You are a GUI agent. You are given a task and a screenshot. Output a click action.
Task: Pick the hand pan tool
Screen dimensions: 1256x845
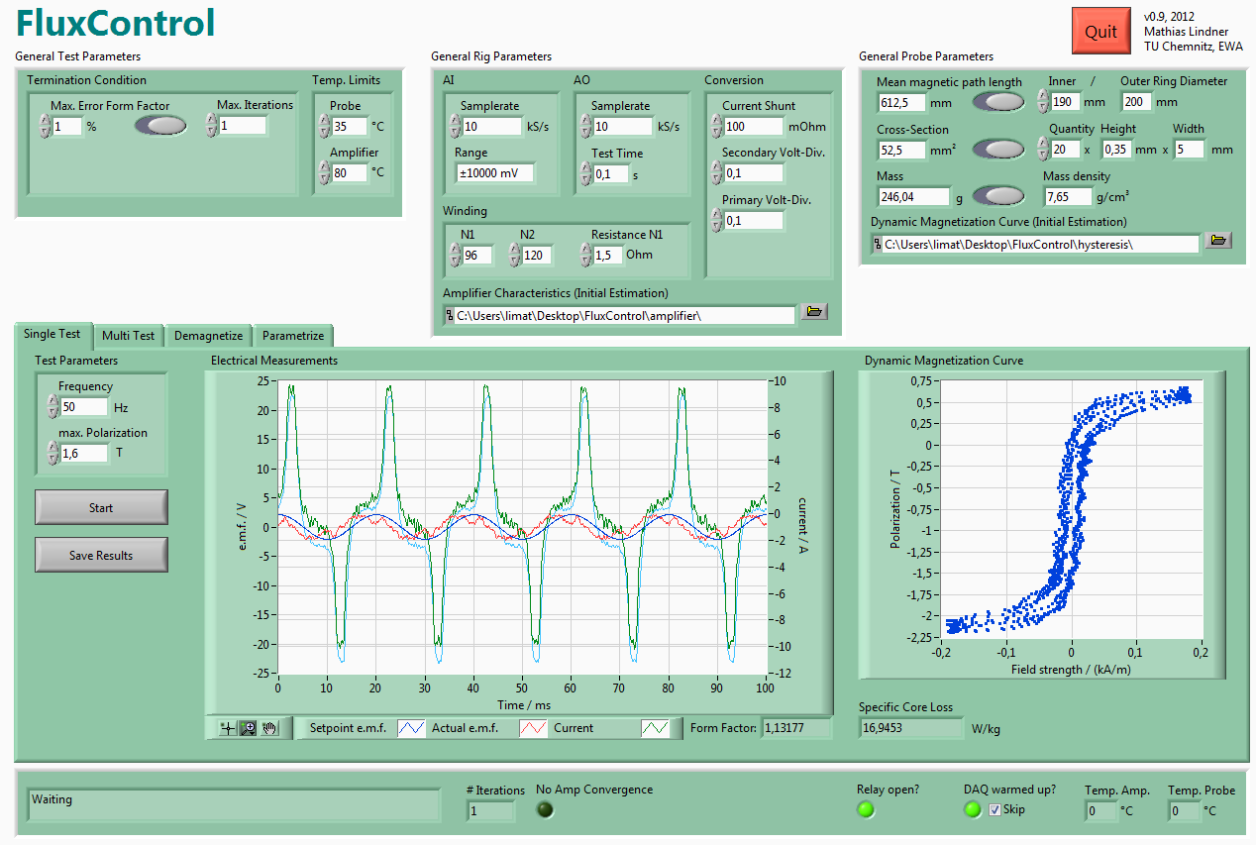coord(269,728)
